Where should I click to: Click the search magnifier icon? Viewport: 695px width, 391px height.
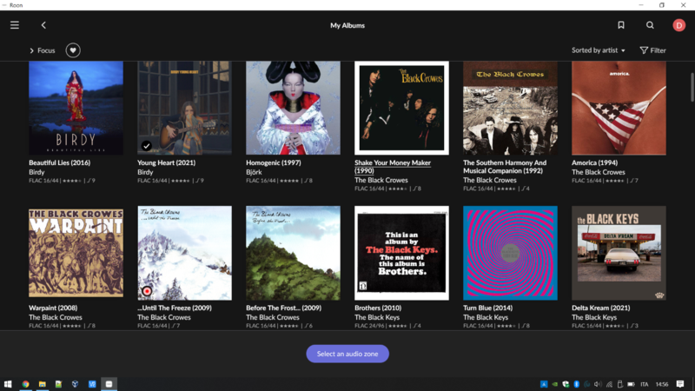[x=650, y=25]
